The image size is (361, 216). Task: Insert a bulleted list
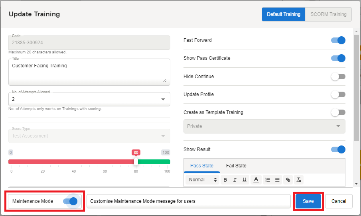click(277, 180)
